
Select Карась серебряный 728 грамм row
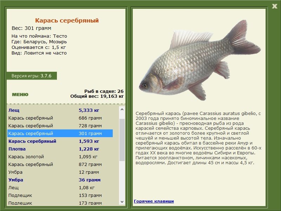(x=60, y=126)
